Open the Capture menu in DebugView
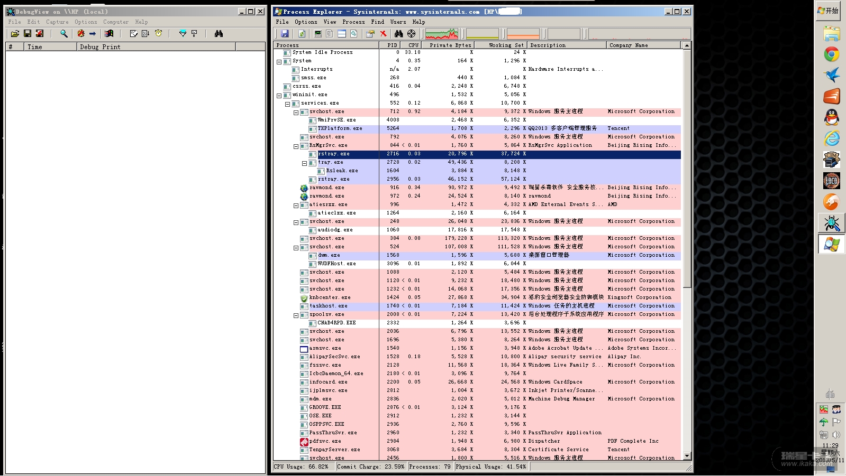This screenshot has height=476, width=846. pyautogui.click(x=57, y=22)
